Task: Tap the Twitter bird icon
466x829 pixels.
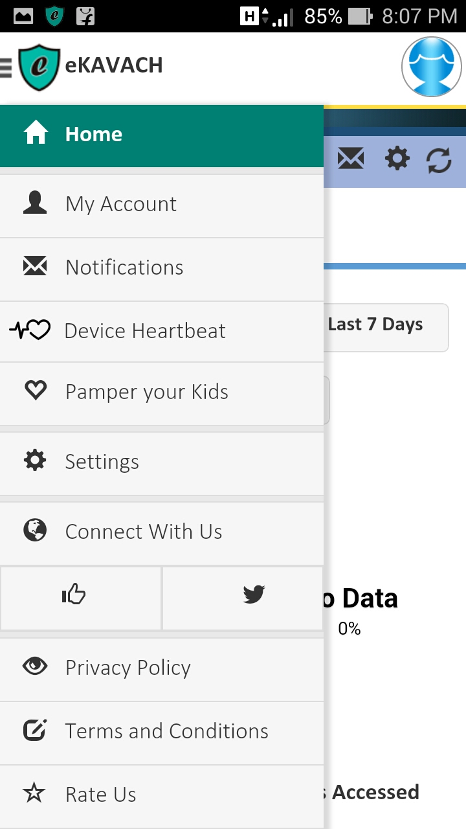Action: click(x=254, y=595)
